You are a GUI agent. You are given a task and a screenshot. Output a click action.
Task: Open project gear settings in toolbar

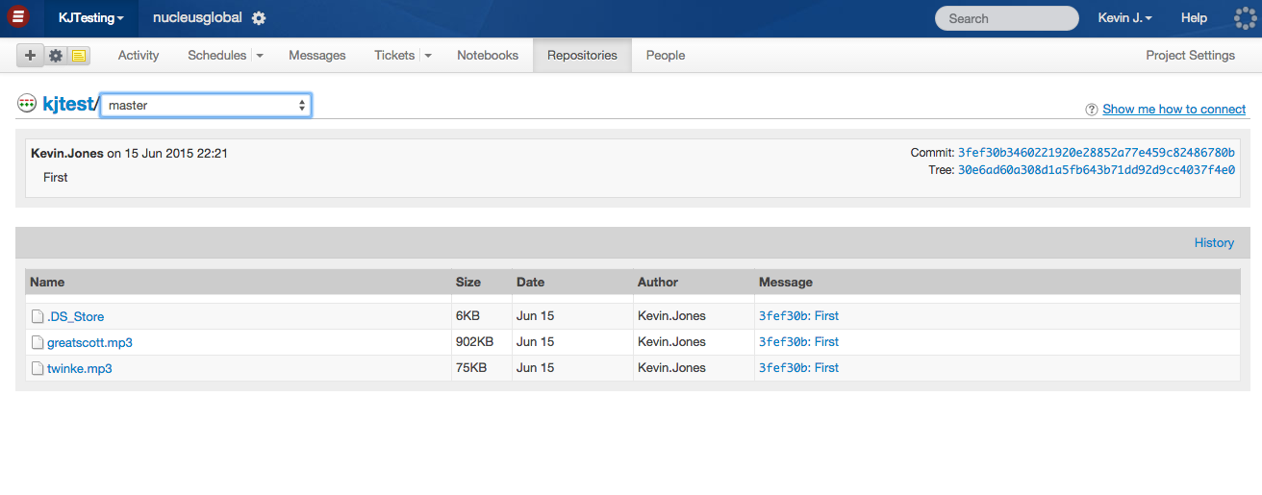[x=55, y=56]
